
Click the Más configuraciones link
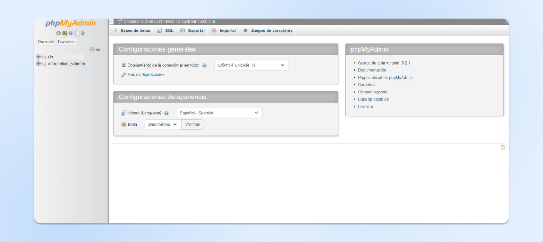(146, 74)
